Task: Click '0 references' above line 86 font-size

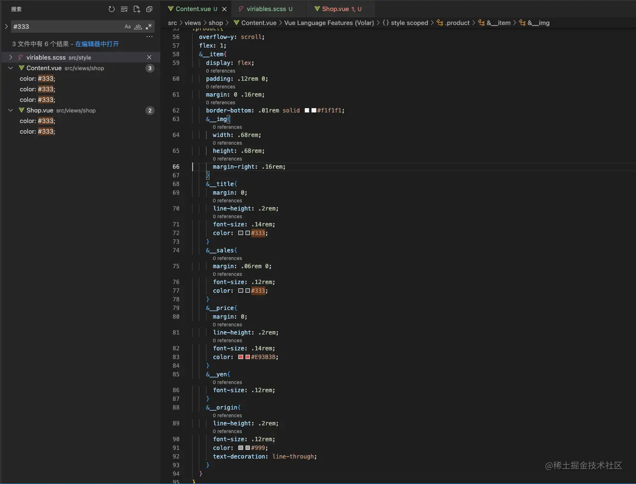Action: (227, 382)
